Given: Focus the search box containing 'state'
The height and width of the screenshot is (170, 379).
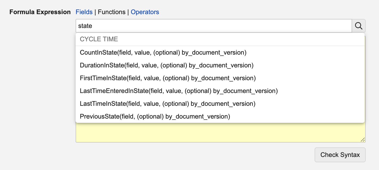Looking at the screenshot, I should coord(186,26).
